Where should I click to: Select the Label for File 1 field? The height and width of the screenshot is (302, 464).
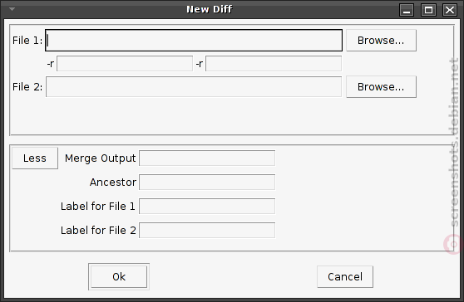pyautogui.click(x=207, y=206)
